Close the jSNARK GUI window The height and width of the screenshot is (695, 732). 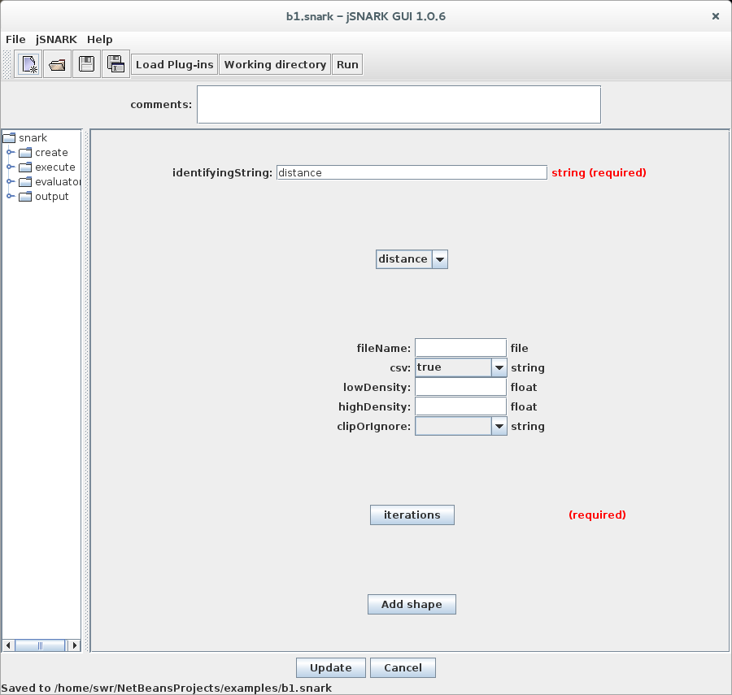(715, 16)
